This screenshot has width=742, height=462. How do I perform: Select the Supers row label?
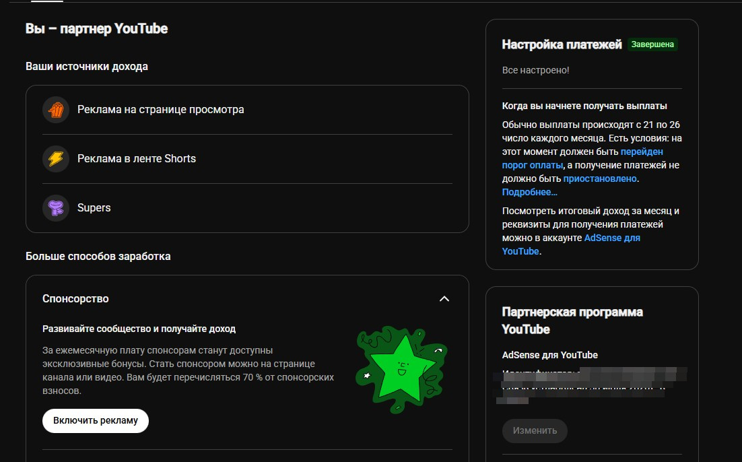click(94, 208)
